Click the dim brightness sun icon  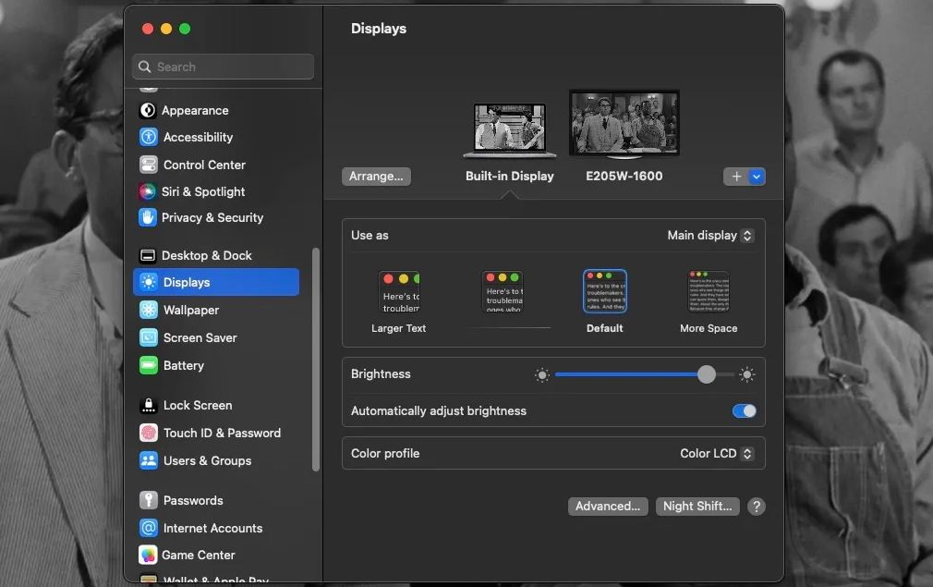542,374
